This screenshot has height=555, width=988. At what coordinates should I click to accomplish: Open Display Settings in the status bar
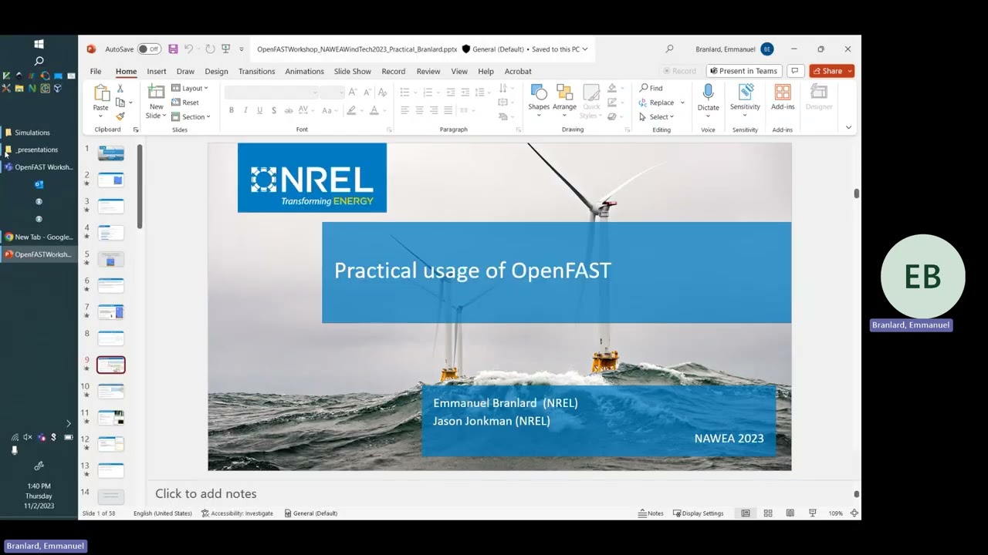tap(699, 513)
